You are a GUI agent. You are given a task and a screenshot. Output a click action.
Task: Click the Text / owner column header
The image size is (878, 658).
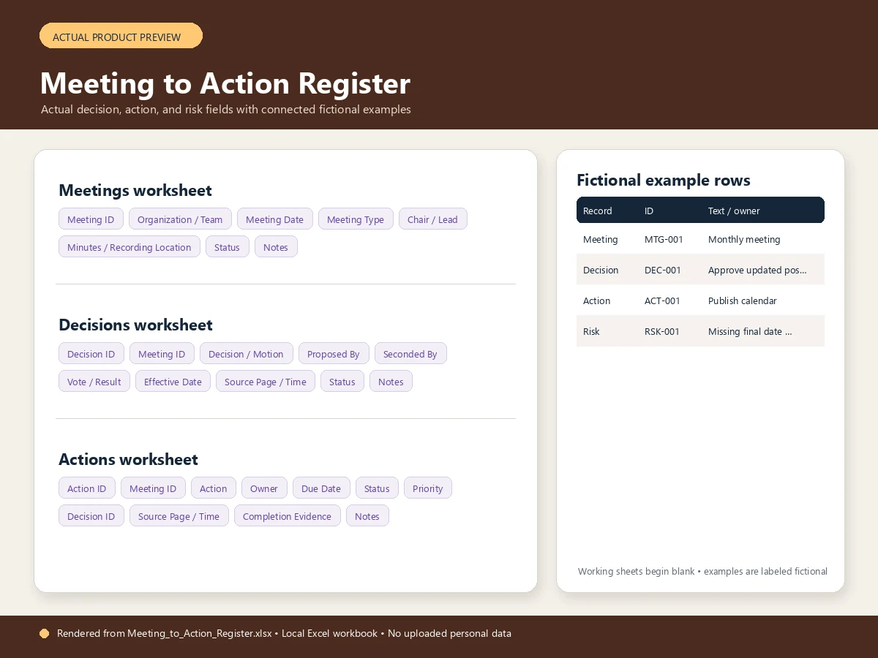tap(734, 211)
